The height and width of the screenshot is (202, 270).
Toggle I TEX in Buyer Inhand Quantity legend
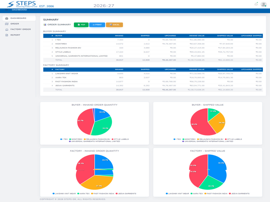click(x=64, y=139)
